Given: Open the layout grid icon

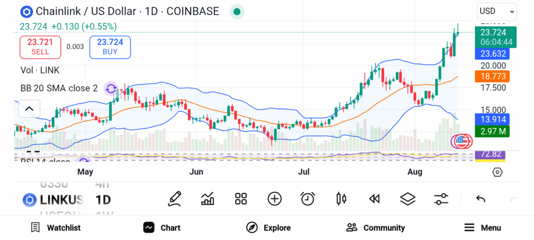Looking at the screenshot, I should coord(240,198).
